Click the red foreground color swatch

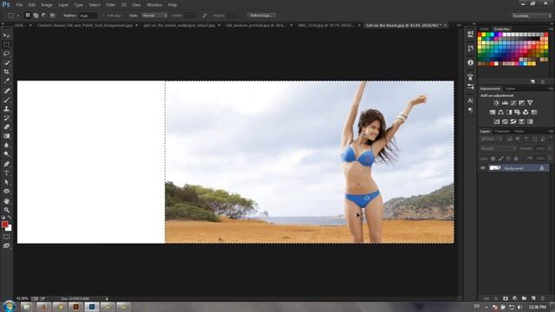coord(4,224)
